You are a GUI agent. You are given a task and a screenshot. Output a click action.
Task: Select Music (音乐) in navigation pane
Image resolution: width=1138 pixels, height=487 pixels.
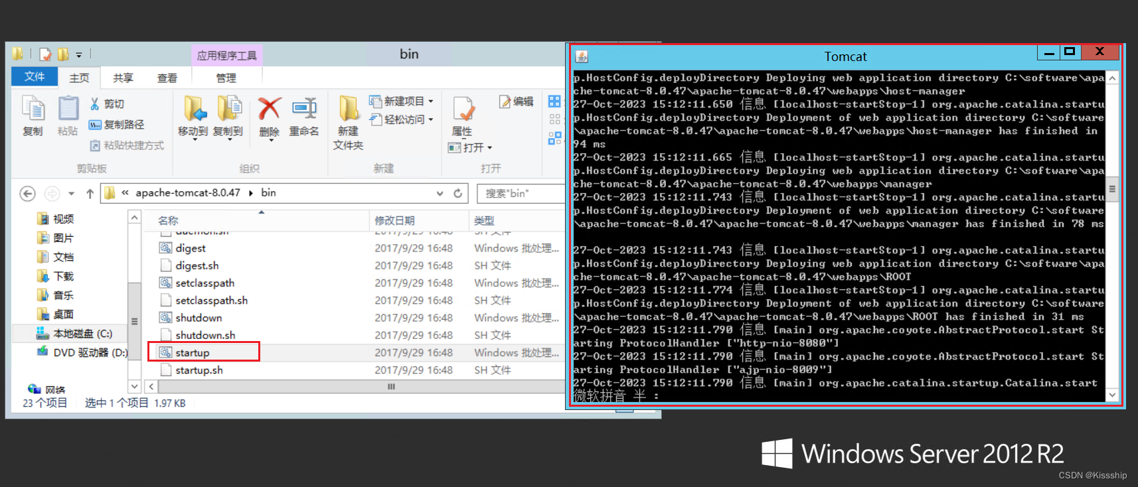coord(56,295)
